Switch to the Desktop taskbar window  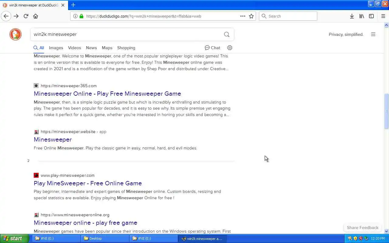point(105,238)
